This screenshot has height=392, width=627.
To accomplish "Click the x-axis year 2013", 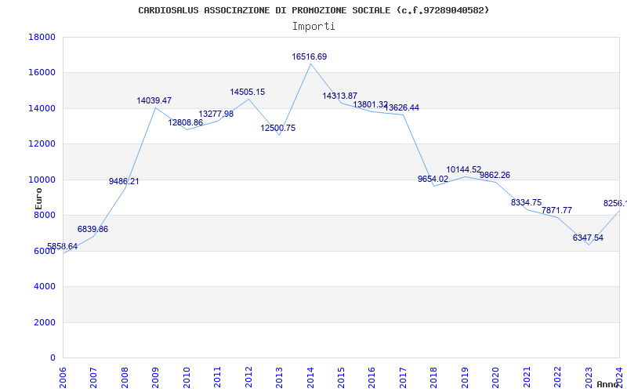I will tap(280, 376).
